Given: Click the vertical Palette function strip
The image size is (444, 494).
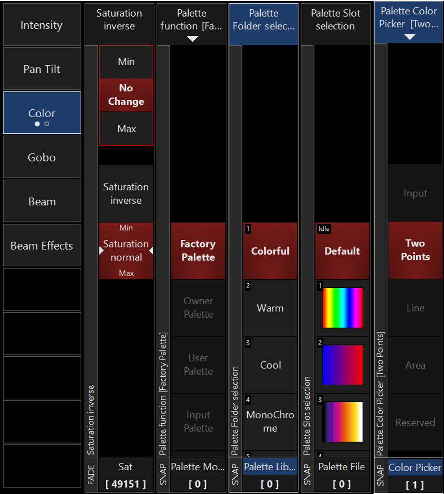Looking at the screenshot, I should 163,251.
